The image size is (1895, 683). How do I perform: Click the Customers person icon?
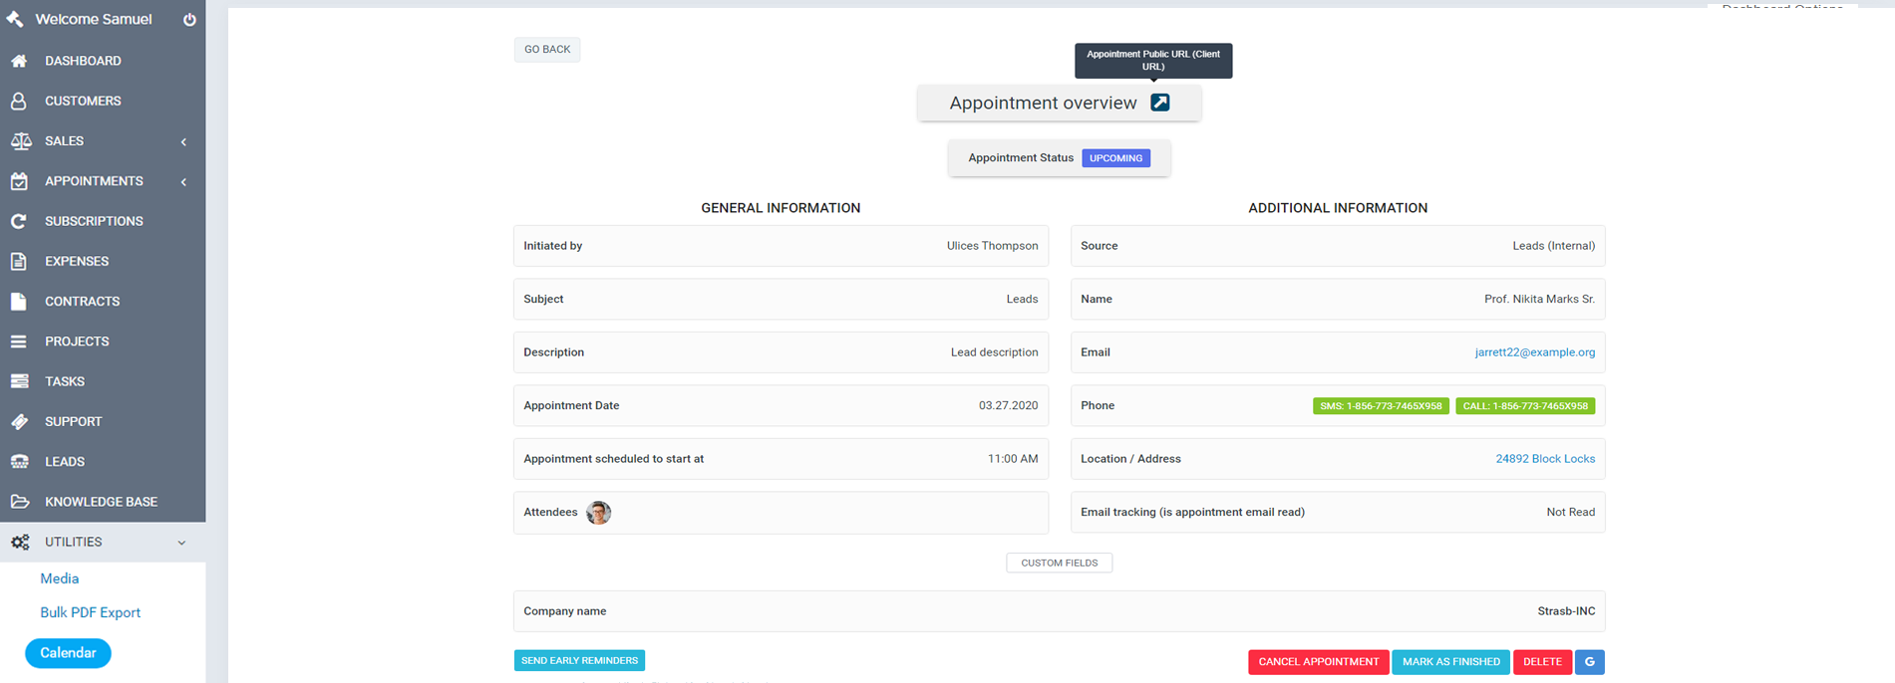pos(19,101)
